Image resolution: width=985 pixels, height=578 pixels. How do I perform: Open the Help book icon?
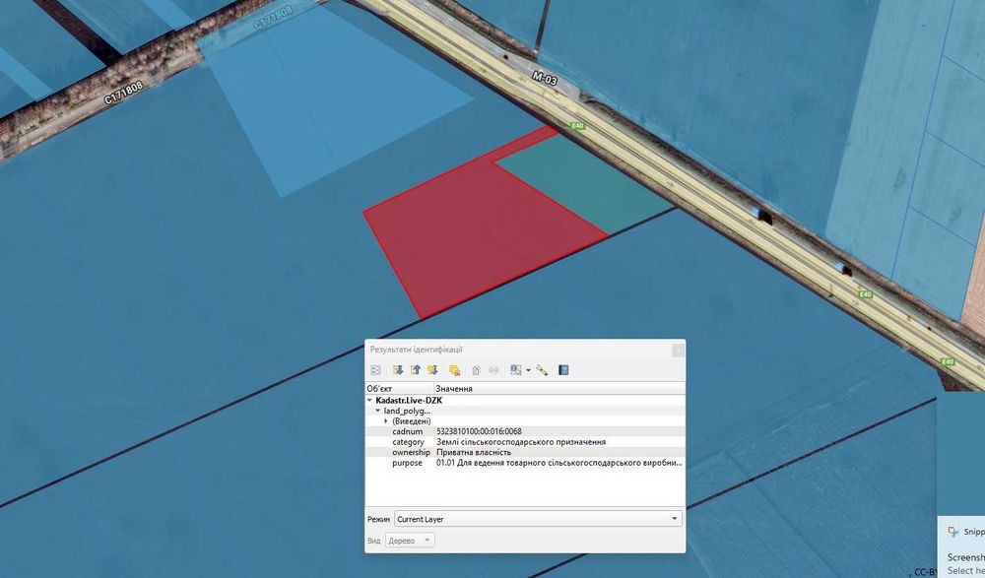coord(563,370)
